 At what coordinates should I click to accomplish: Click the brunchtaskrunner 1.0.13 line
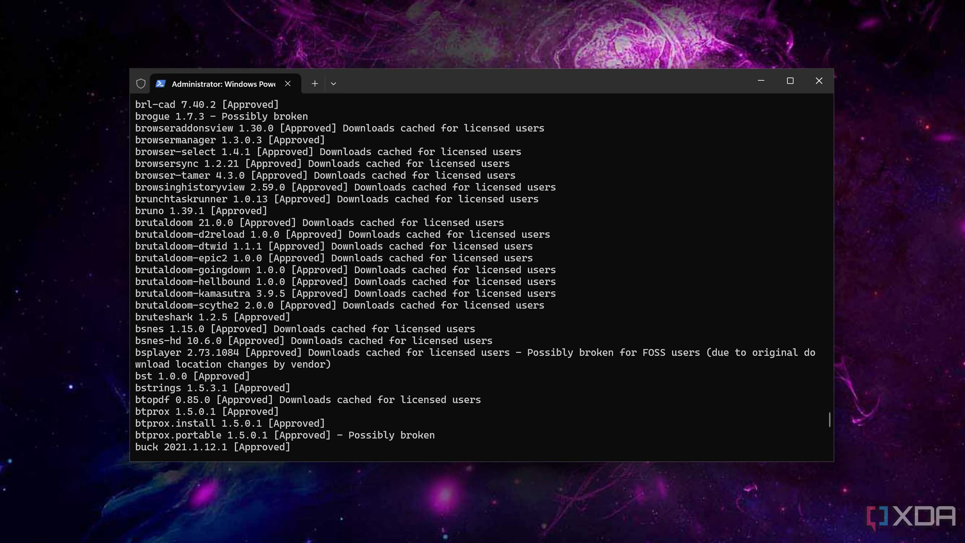337,199
